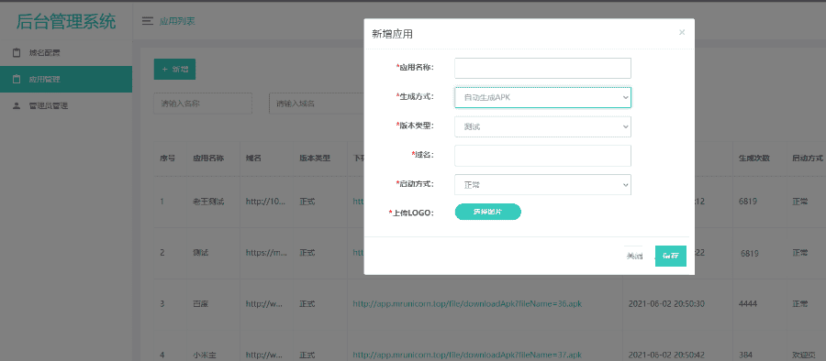
Task: Close the 新增应用 dialog with the X
Action: point(682,32)
